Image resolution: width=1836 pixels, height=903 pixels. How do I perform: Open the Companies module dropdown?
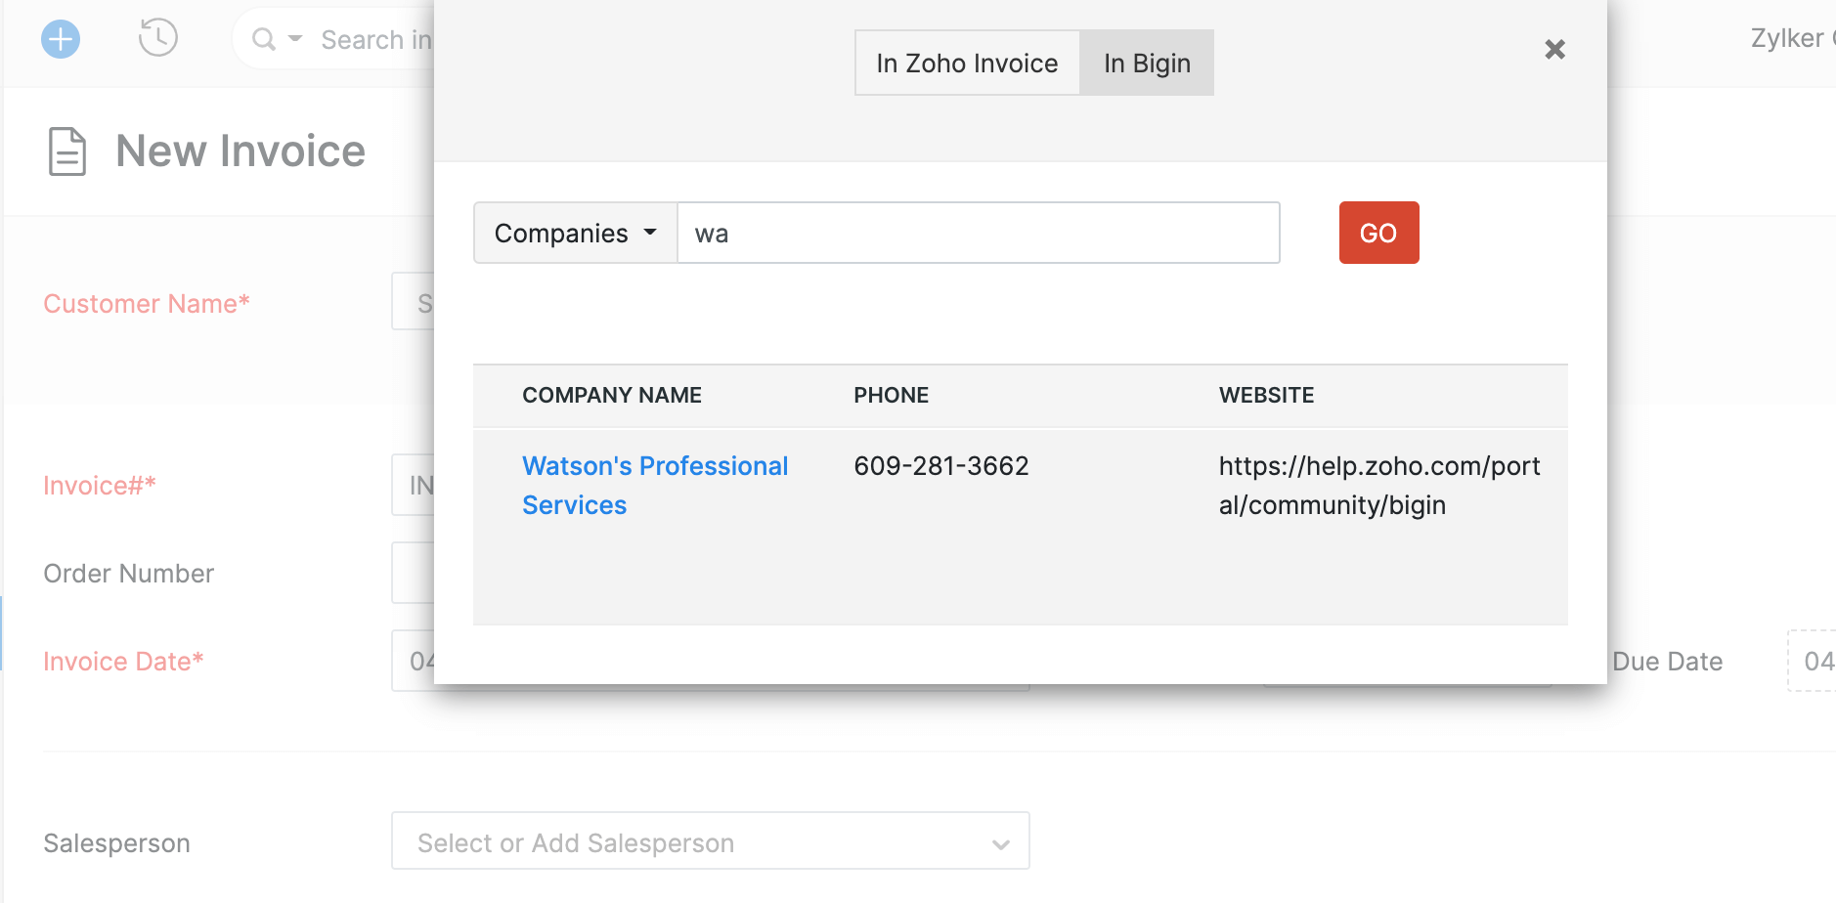[575, 234]
